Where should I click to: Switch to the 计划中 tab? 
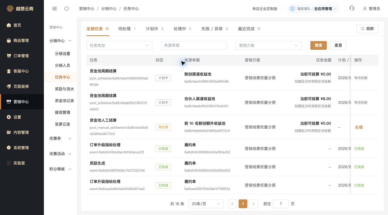coord(155,29)
